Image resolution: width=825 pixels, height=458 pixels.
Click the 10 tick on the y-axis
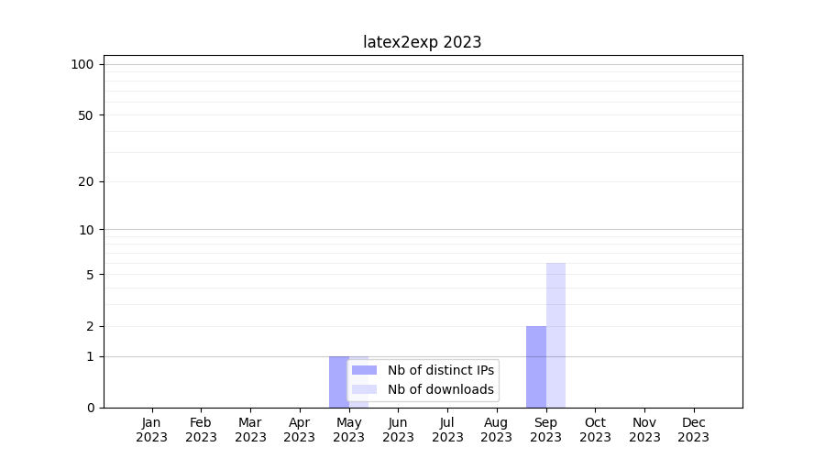point(85,230)
